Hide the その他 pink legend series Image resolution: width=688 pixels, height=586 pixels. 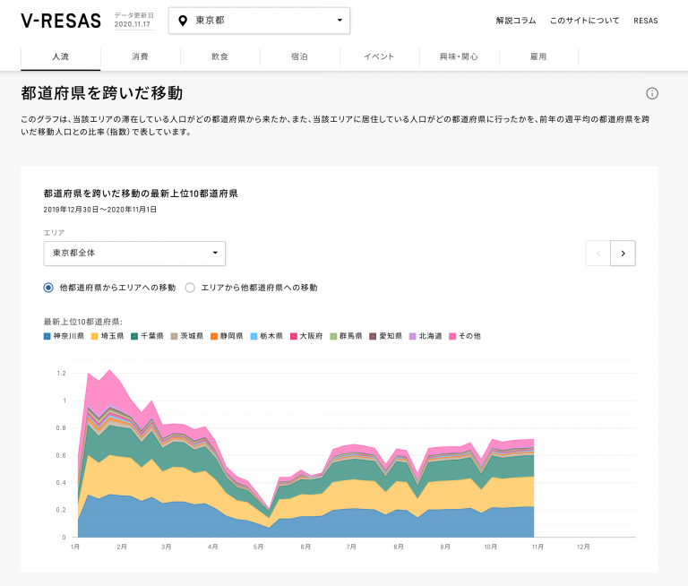466,336
